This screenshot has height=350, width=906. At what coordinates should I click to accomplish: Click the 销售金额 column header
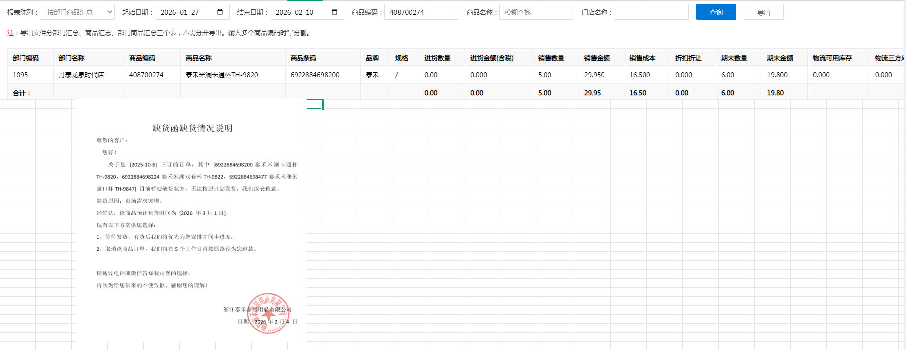pyautogui.click(x=597, y=58)
